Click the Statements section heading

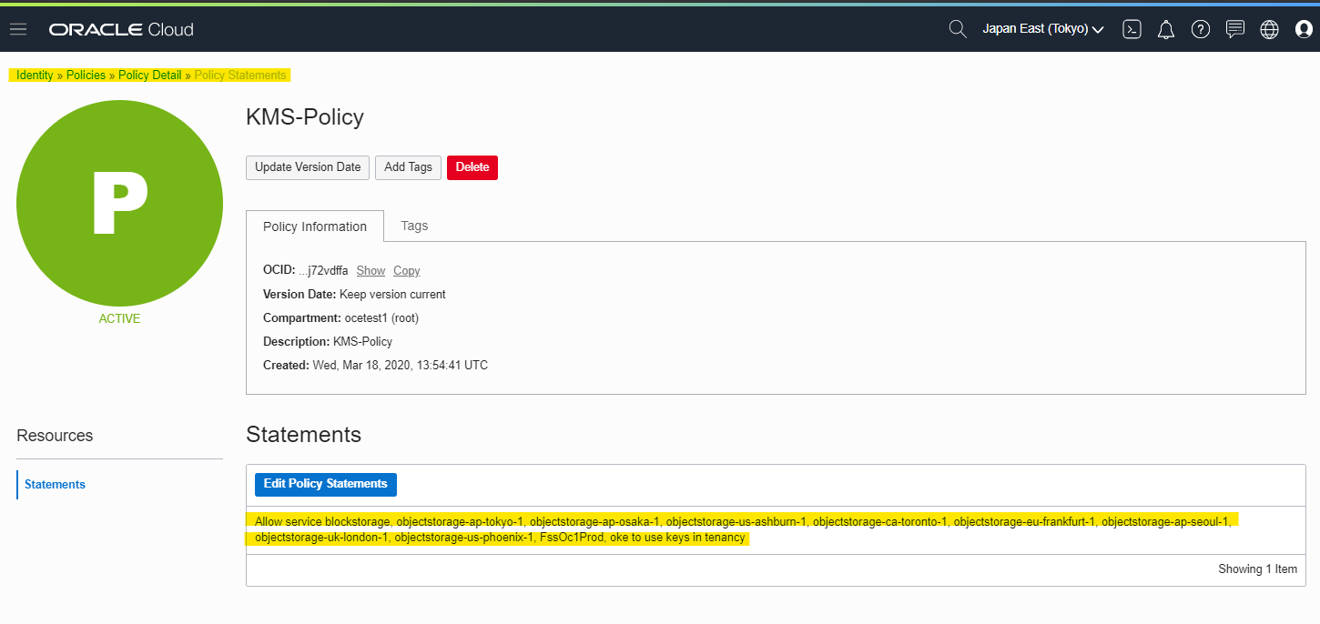pos(304,435)
